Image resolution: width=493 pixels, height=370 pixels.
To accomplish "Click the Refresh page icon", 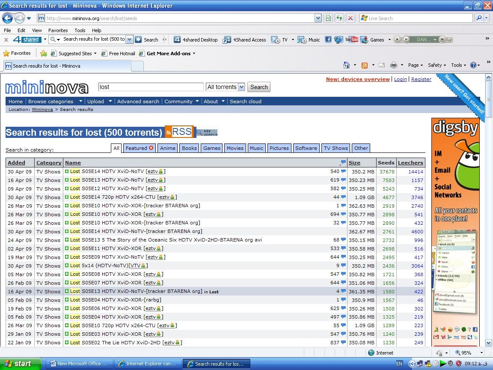I will click(x=339, y=18).
